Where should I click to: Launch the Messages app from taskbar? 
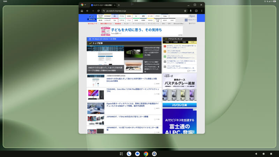click(137, 154)
